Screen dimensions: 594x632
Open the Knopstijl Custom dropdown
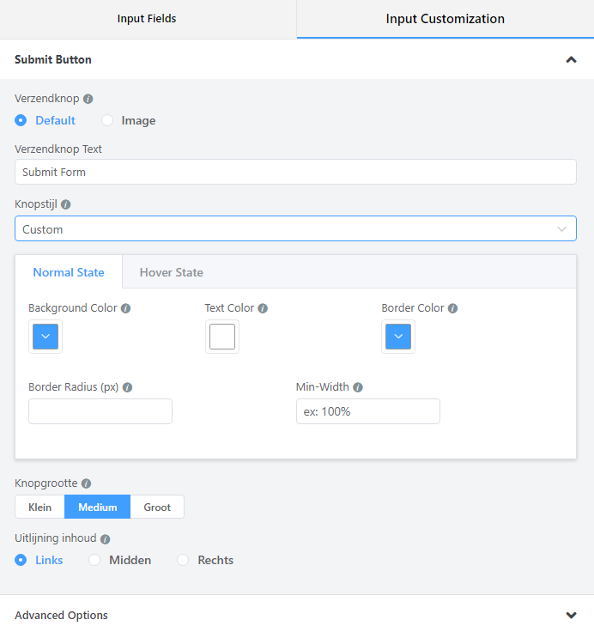pos(295,229)
